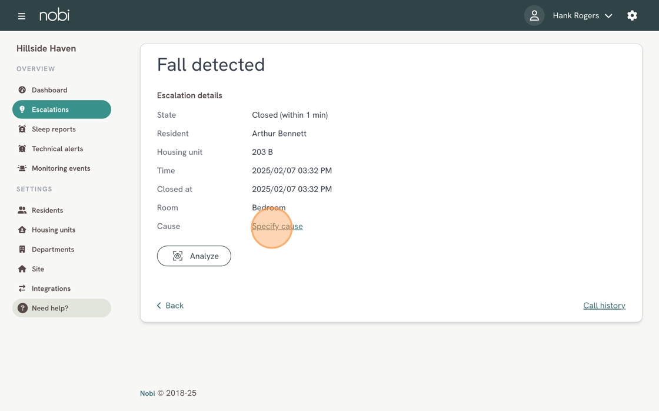The height and width of the screenshot is (411, 659).
Task: Select the Closed (within 1 min) state
Action: 289,115
